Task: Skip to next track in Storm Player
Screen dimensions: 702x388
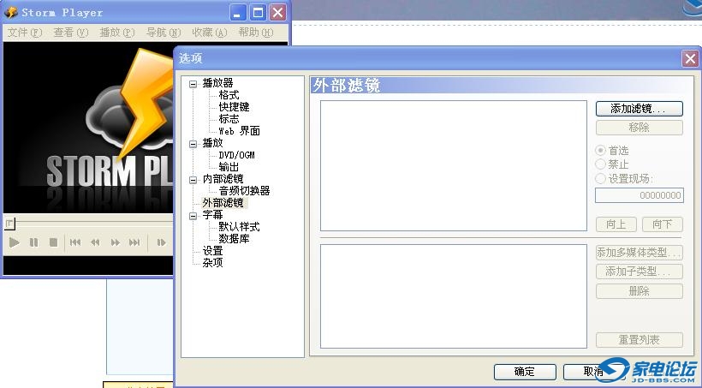Action: (134, 242)
